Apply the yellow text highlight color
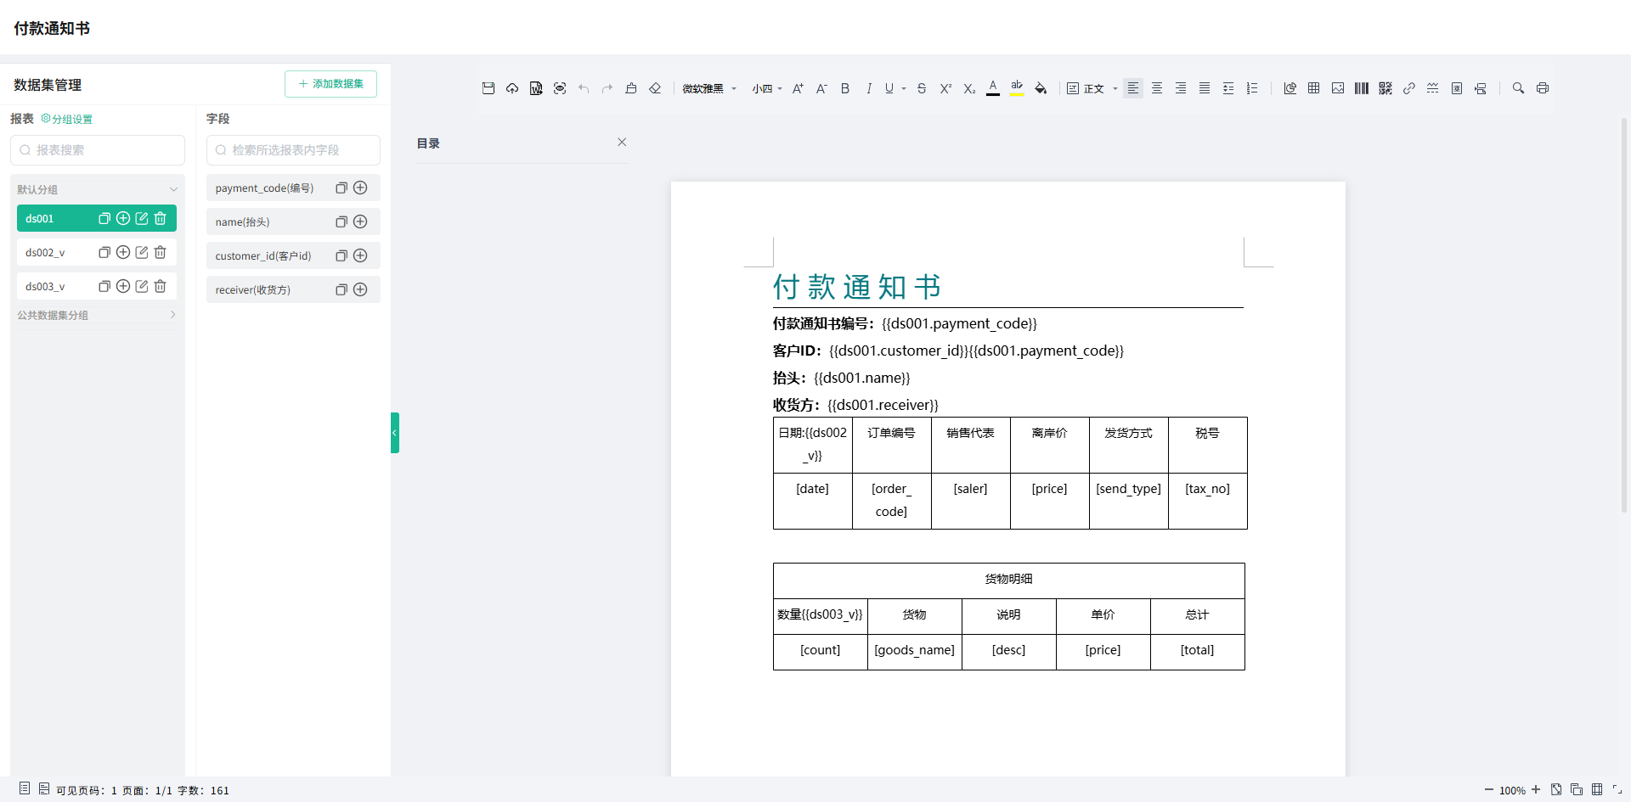 click(1017, 87)
